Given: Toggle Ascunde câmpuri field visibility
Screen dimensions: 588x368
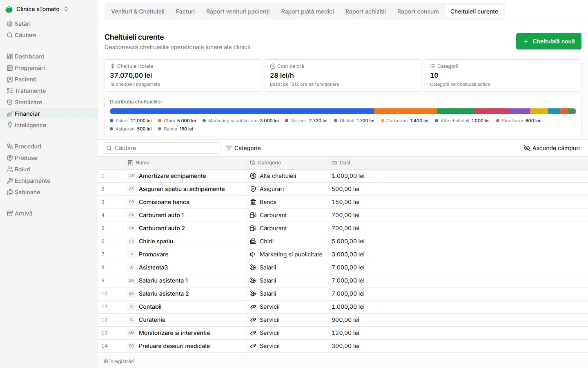Looking at the screenshot, I should click(x=552, y=148).
